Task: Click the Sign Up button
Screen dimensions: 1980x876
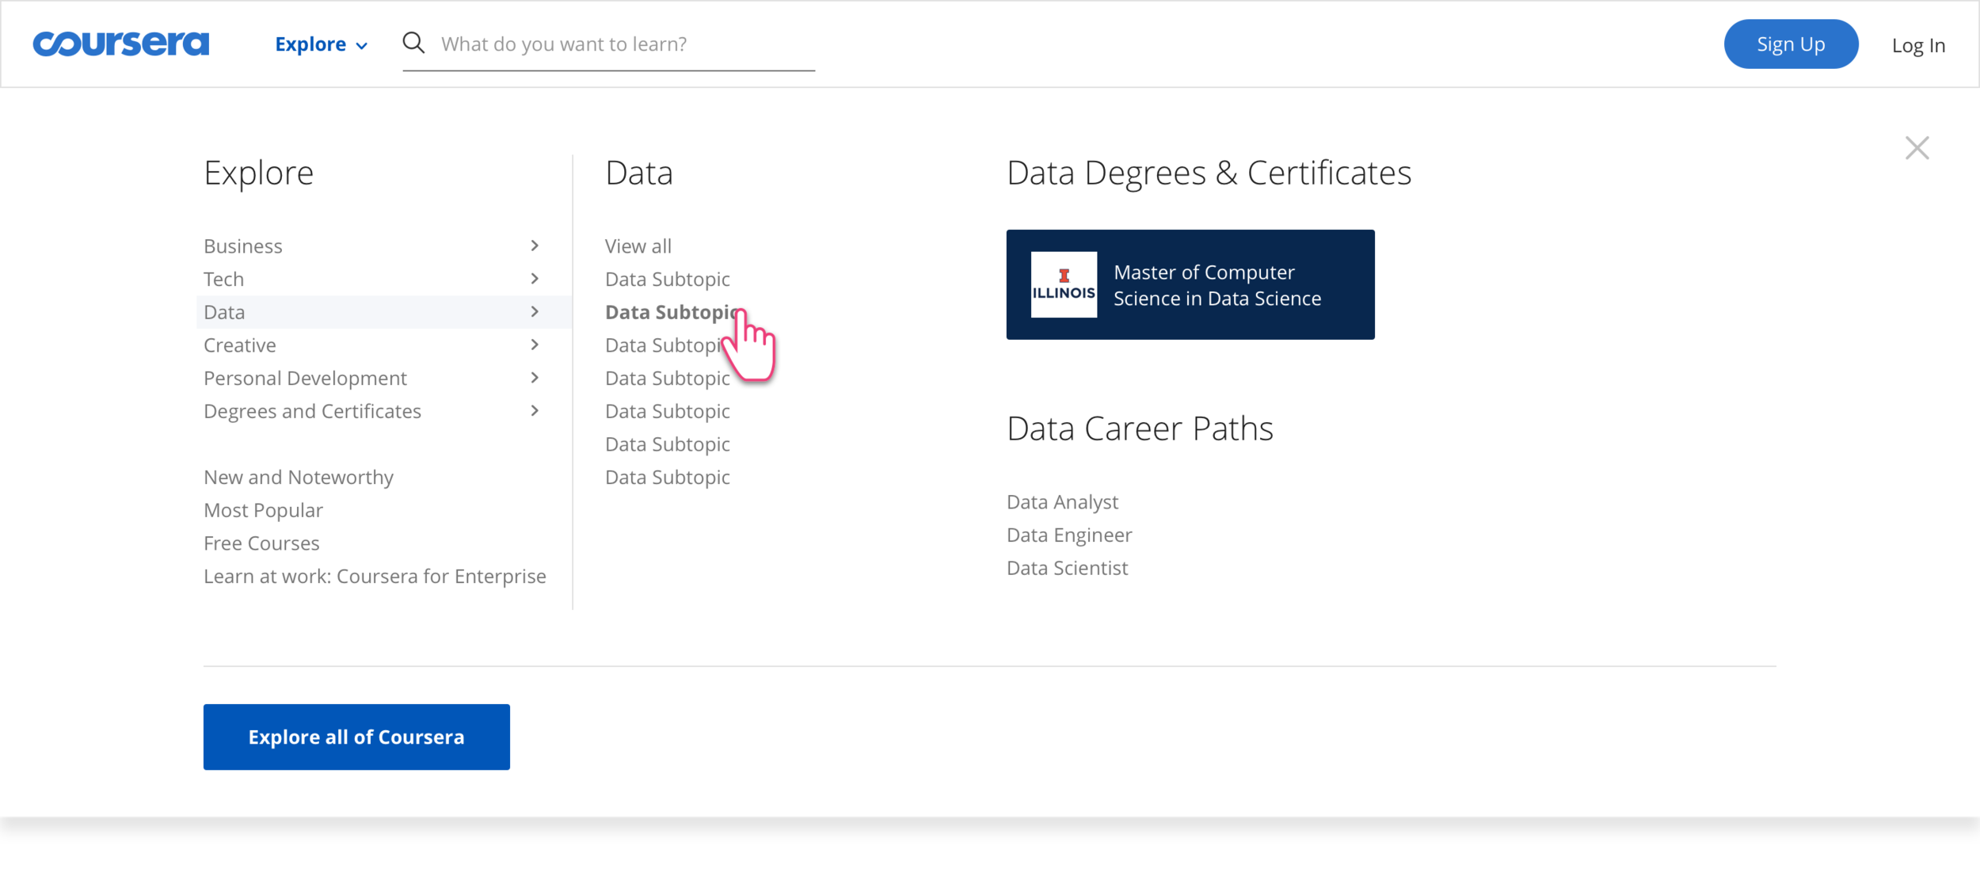Action: pos(1790,44)
